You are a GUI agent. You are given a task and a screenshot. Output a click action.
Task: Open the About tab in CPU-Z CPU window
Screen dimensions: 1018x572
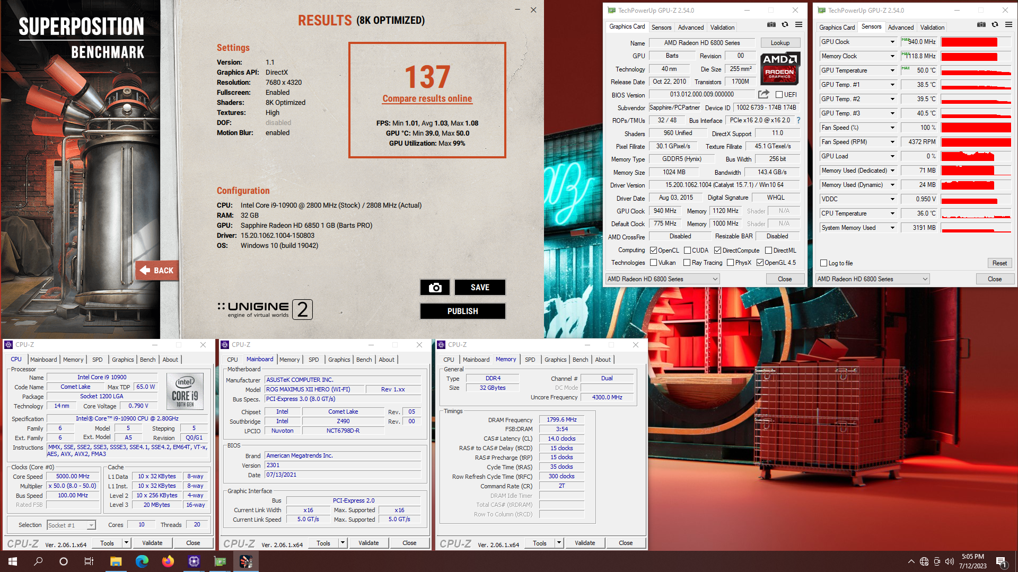click(x=170, y=360)
